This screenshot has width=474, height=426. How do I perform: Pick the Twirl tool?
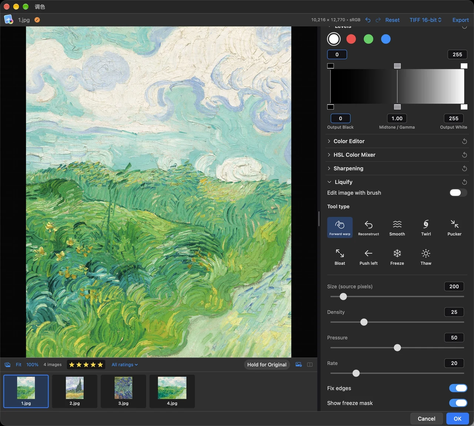pos(426,227)
